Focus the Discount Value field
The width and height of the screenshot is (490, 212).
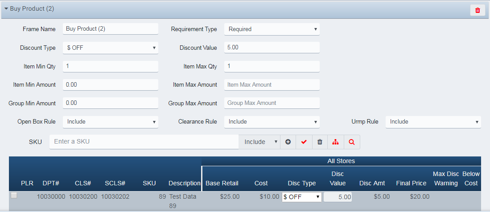(272, 48)
